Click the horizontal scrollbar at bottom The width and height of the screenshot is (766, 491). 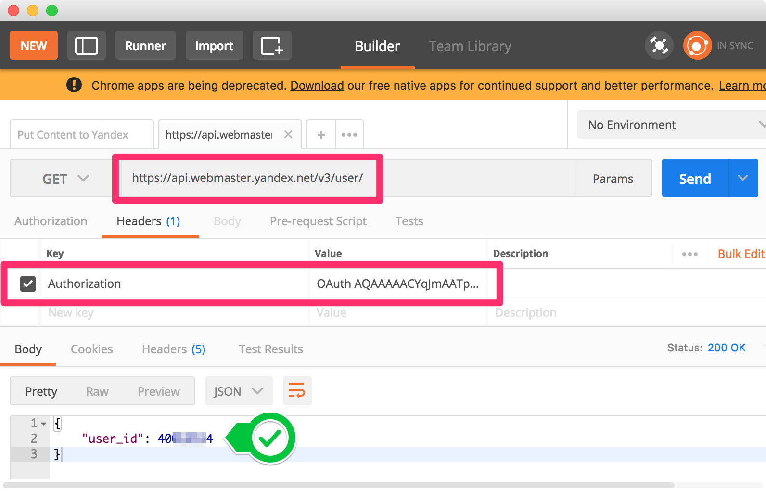(x=339, y=485)
